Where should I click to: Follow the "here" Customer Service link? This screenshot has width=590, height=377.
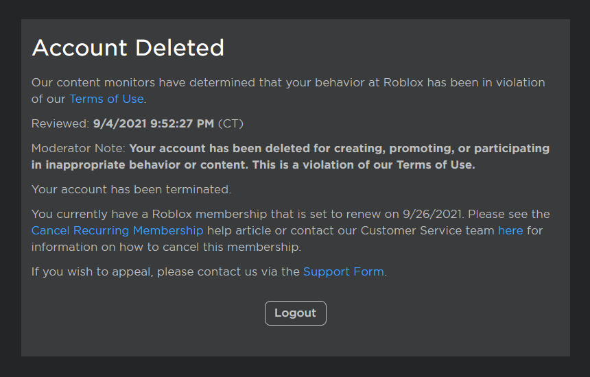click(510, 230)
